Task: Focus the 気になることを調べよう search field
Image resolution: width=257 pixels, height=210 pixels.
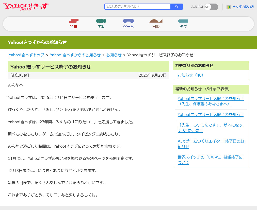Action: pos(137,7)
